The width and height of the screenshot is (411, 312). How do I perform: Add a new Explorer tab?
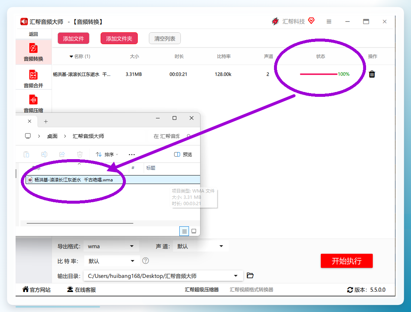[46, 121]
